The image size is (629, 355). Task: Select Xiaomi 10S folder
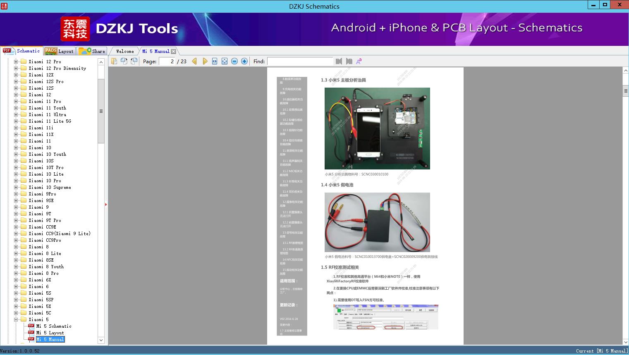coord(41,161)
